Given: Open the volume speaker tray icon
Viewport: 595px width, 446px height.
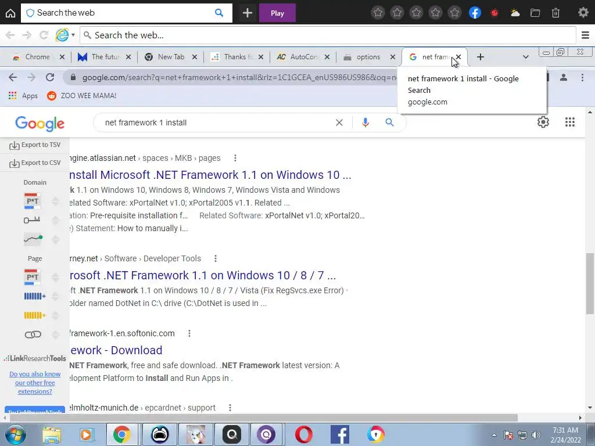Looking at the screenshot, I should coord(536,435).
